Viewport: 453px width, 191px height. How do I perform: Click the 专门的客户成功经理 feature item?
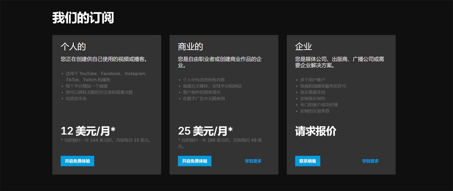pos(319,105)
